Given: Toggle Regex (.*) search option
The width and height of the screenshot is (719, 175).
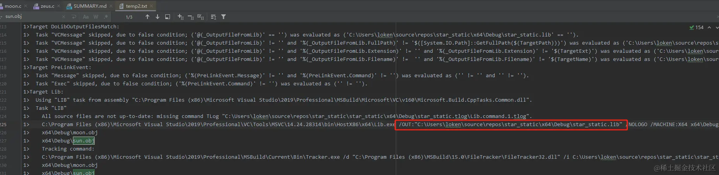Looking at the screenshot, I should (106, 17).
